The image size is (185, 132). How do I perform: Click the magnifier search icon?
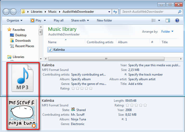pos(180,12)
